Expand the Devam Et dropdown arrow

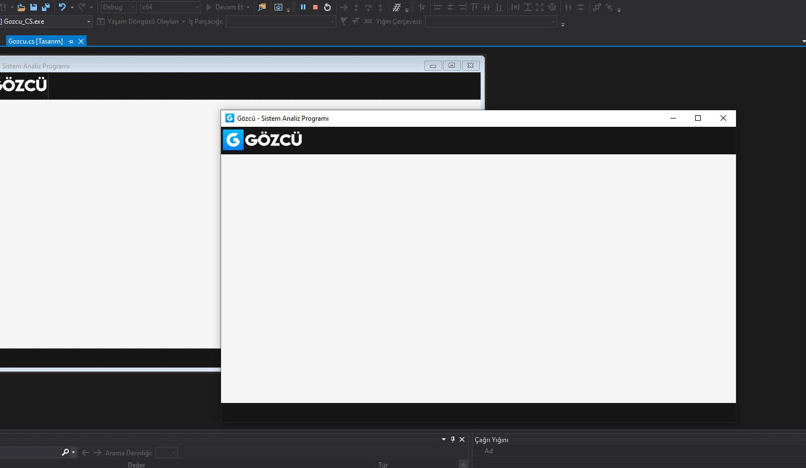[x=248, y=7]
